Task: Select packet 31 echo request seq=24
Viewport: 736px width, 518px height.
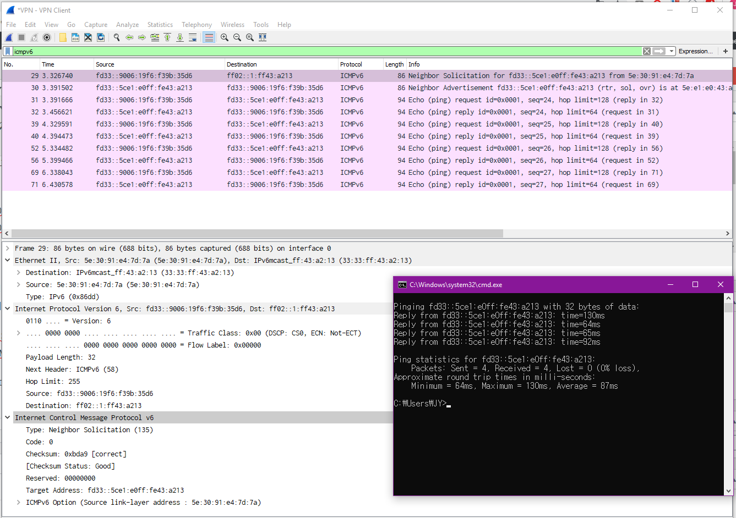Action: click(x=367, y=100)
